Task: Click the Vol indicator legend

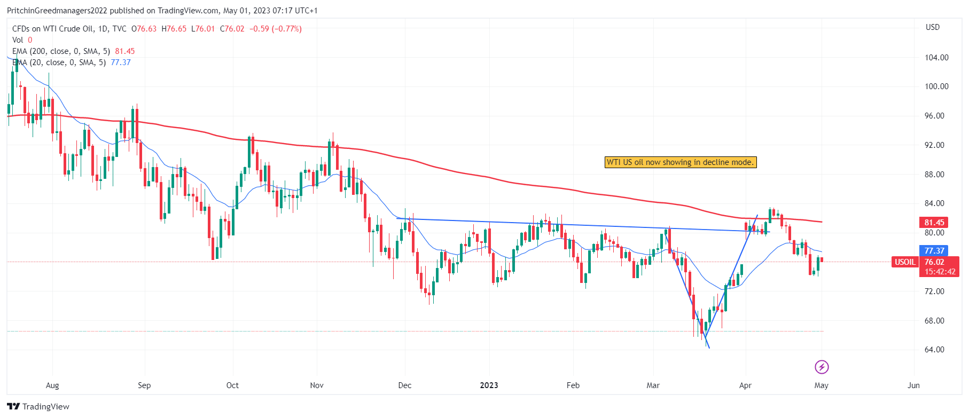Action: coord(22,40)
